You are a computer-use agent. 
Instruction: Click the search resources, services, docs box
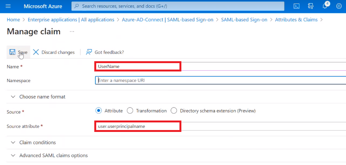click(x=178, y=6)
